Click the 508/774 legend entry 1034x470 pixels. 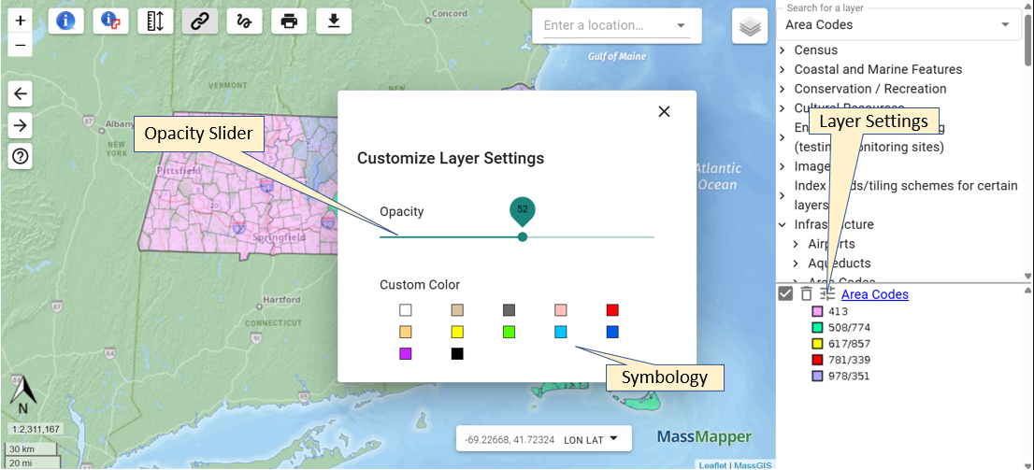(840, 328)
